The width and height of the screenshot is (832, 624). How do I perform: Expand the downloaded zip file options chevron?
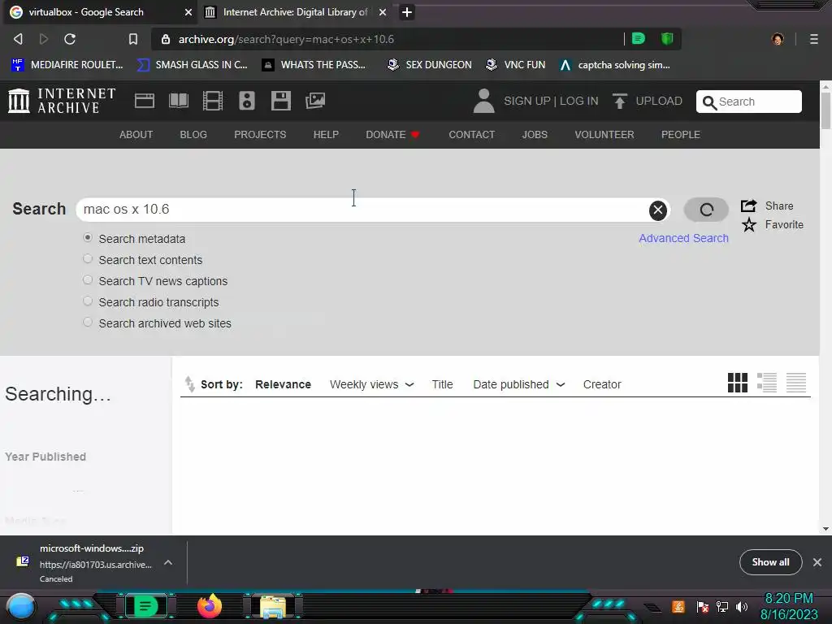coord(167,562)
